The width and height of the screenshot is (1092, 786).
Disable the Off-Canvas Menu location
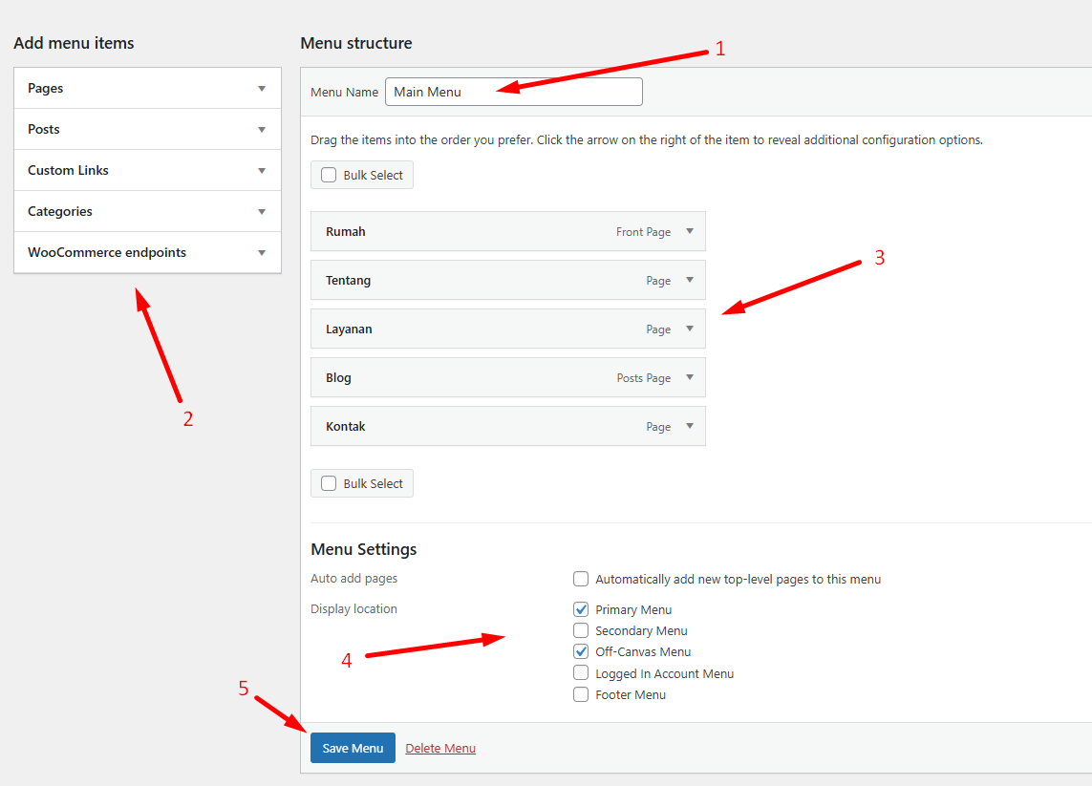(x=581, y=651)
